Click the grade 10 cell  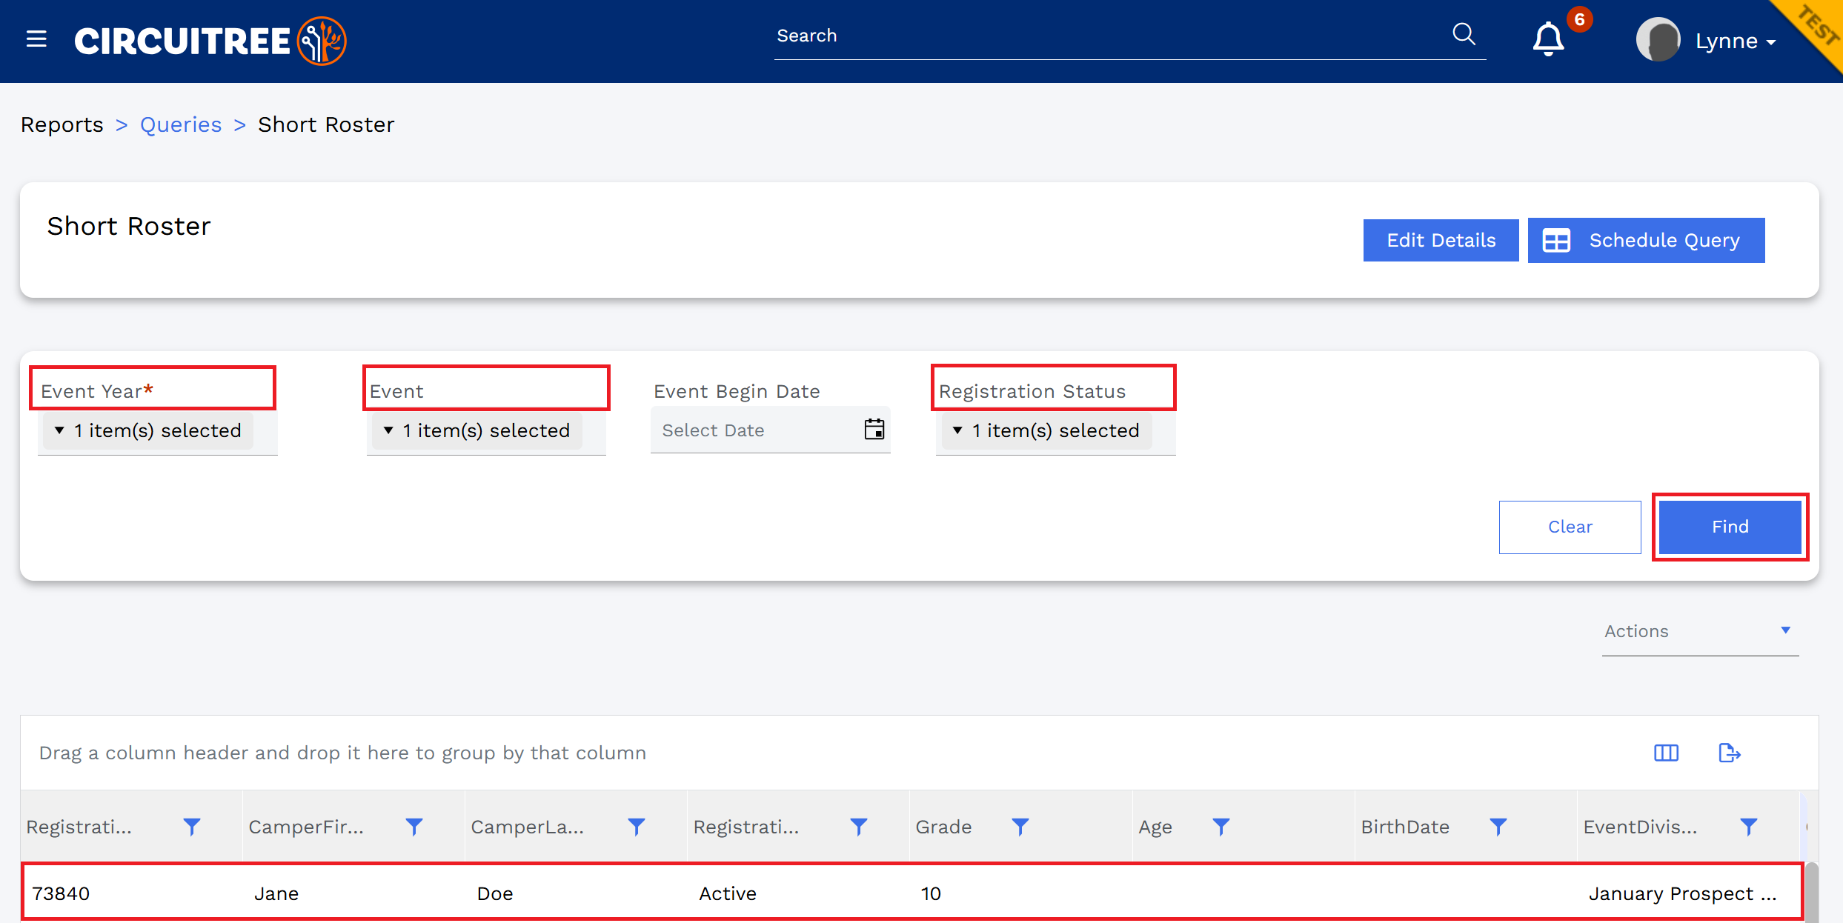pos(931,893)
